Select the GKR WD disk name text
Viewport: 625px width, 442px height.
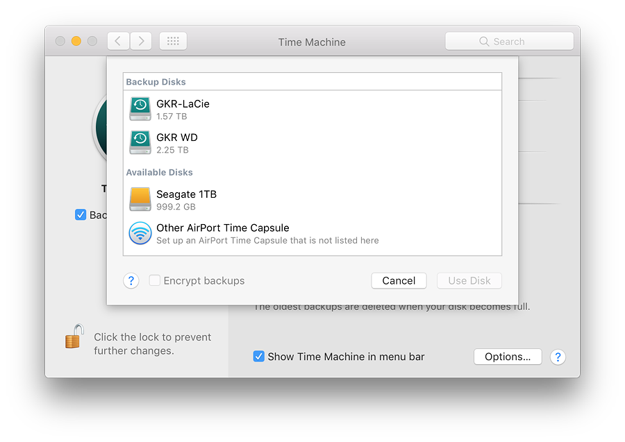point(177,137)
